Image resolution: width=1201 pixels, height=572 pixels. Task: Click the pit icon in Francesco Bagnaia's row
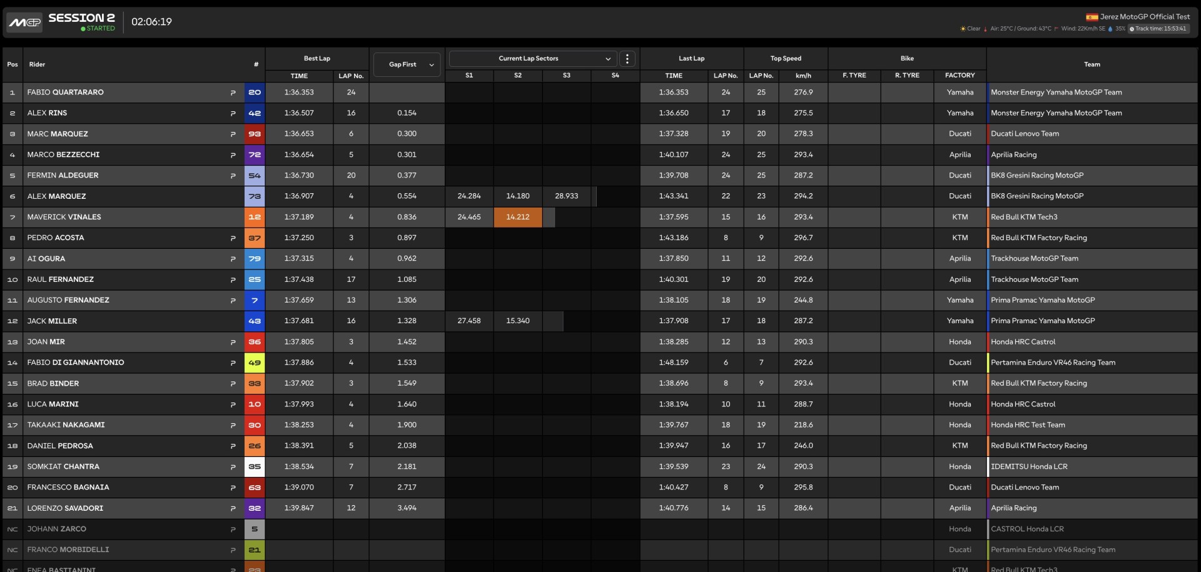[x=233, y=488]
